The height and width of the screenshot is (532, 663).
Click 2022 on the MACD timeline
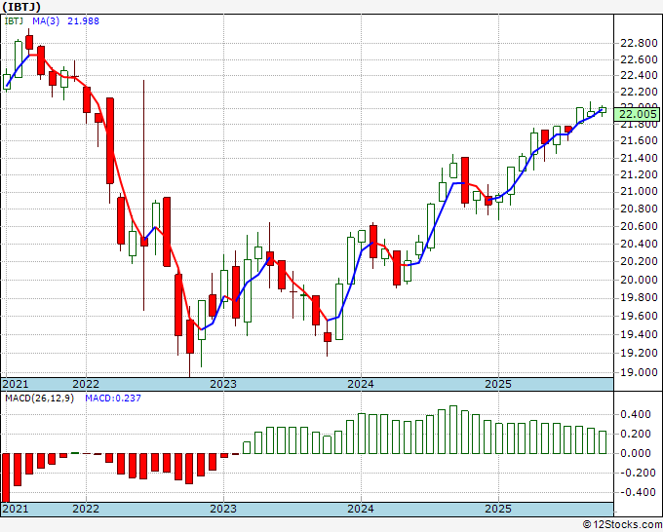(86, 509)
